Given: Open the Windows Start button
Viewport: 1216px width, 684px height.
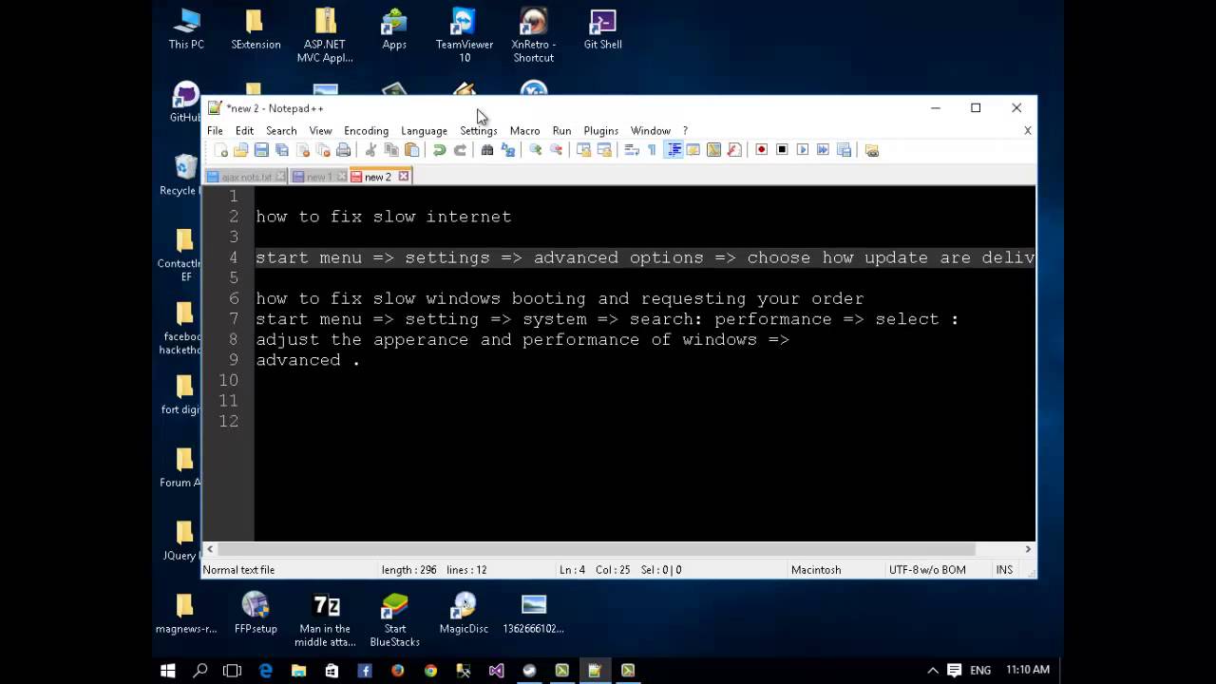Looking at the screenshot, I should coord(168,670).
